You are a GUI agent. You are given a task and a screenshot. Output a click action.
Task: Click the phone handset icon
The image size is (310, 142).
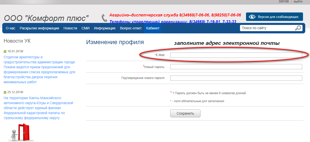[x=104, y=18]
